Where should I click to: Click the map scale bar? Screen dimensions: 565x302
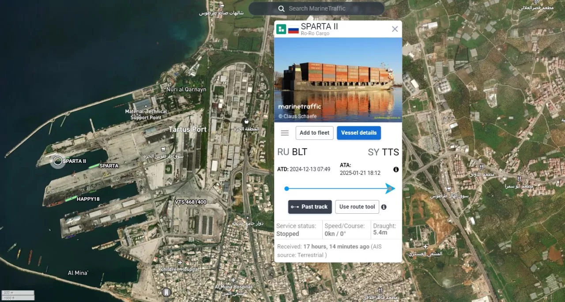pyautogui.click(x=18, y=295)
